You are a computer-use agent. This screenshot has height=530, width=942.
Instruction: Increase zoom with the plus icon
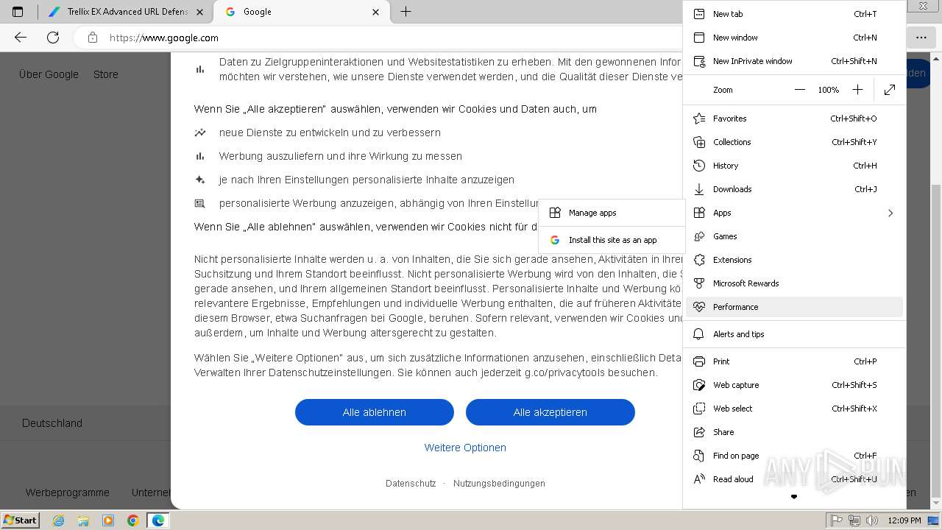[857, 90]
